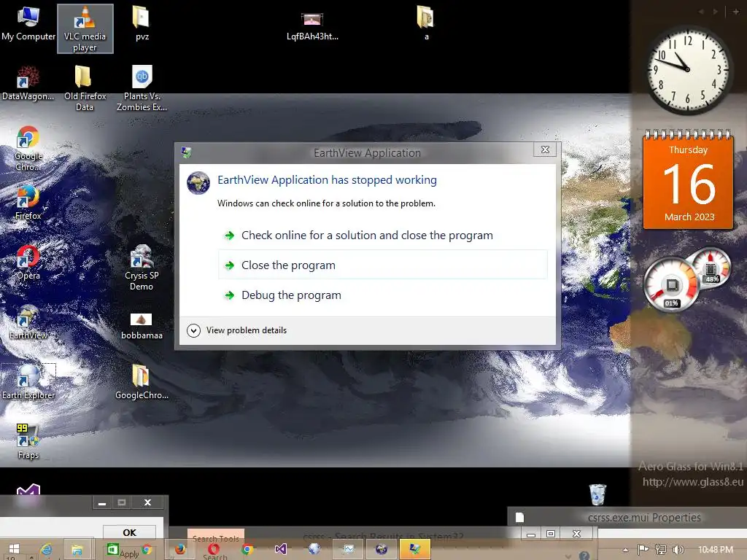Open the Visual Studio taskbar button
This screenshot has width=747, height=560.
tap(281, 550)
